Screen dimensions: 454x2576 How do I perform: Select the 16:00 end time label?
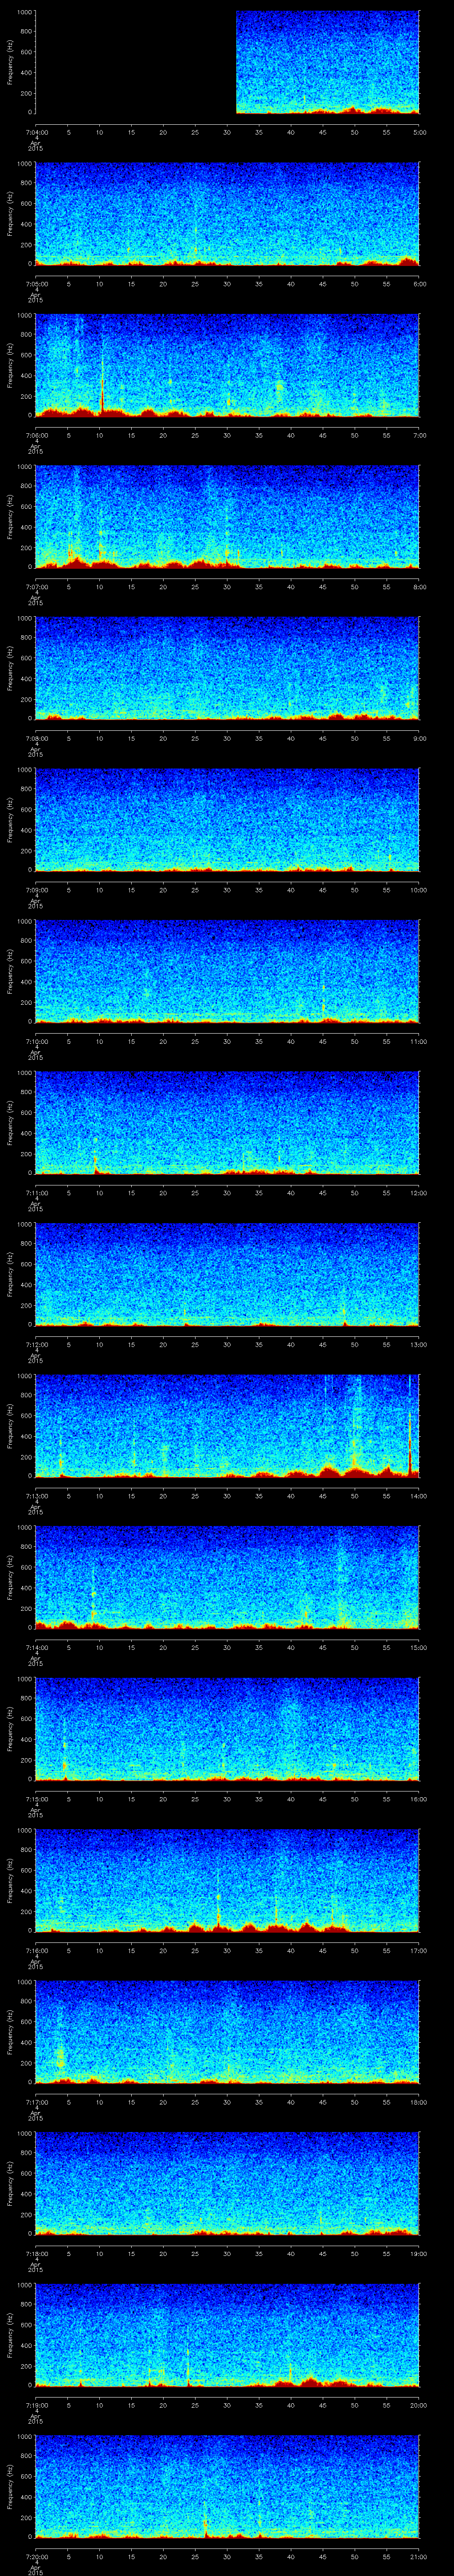pos(418,1799)
